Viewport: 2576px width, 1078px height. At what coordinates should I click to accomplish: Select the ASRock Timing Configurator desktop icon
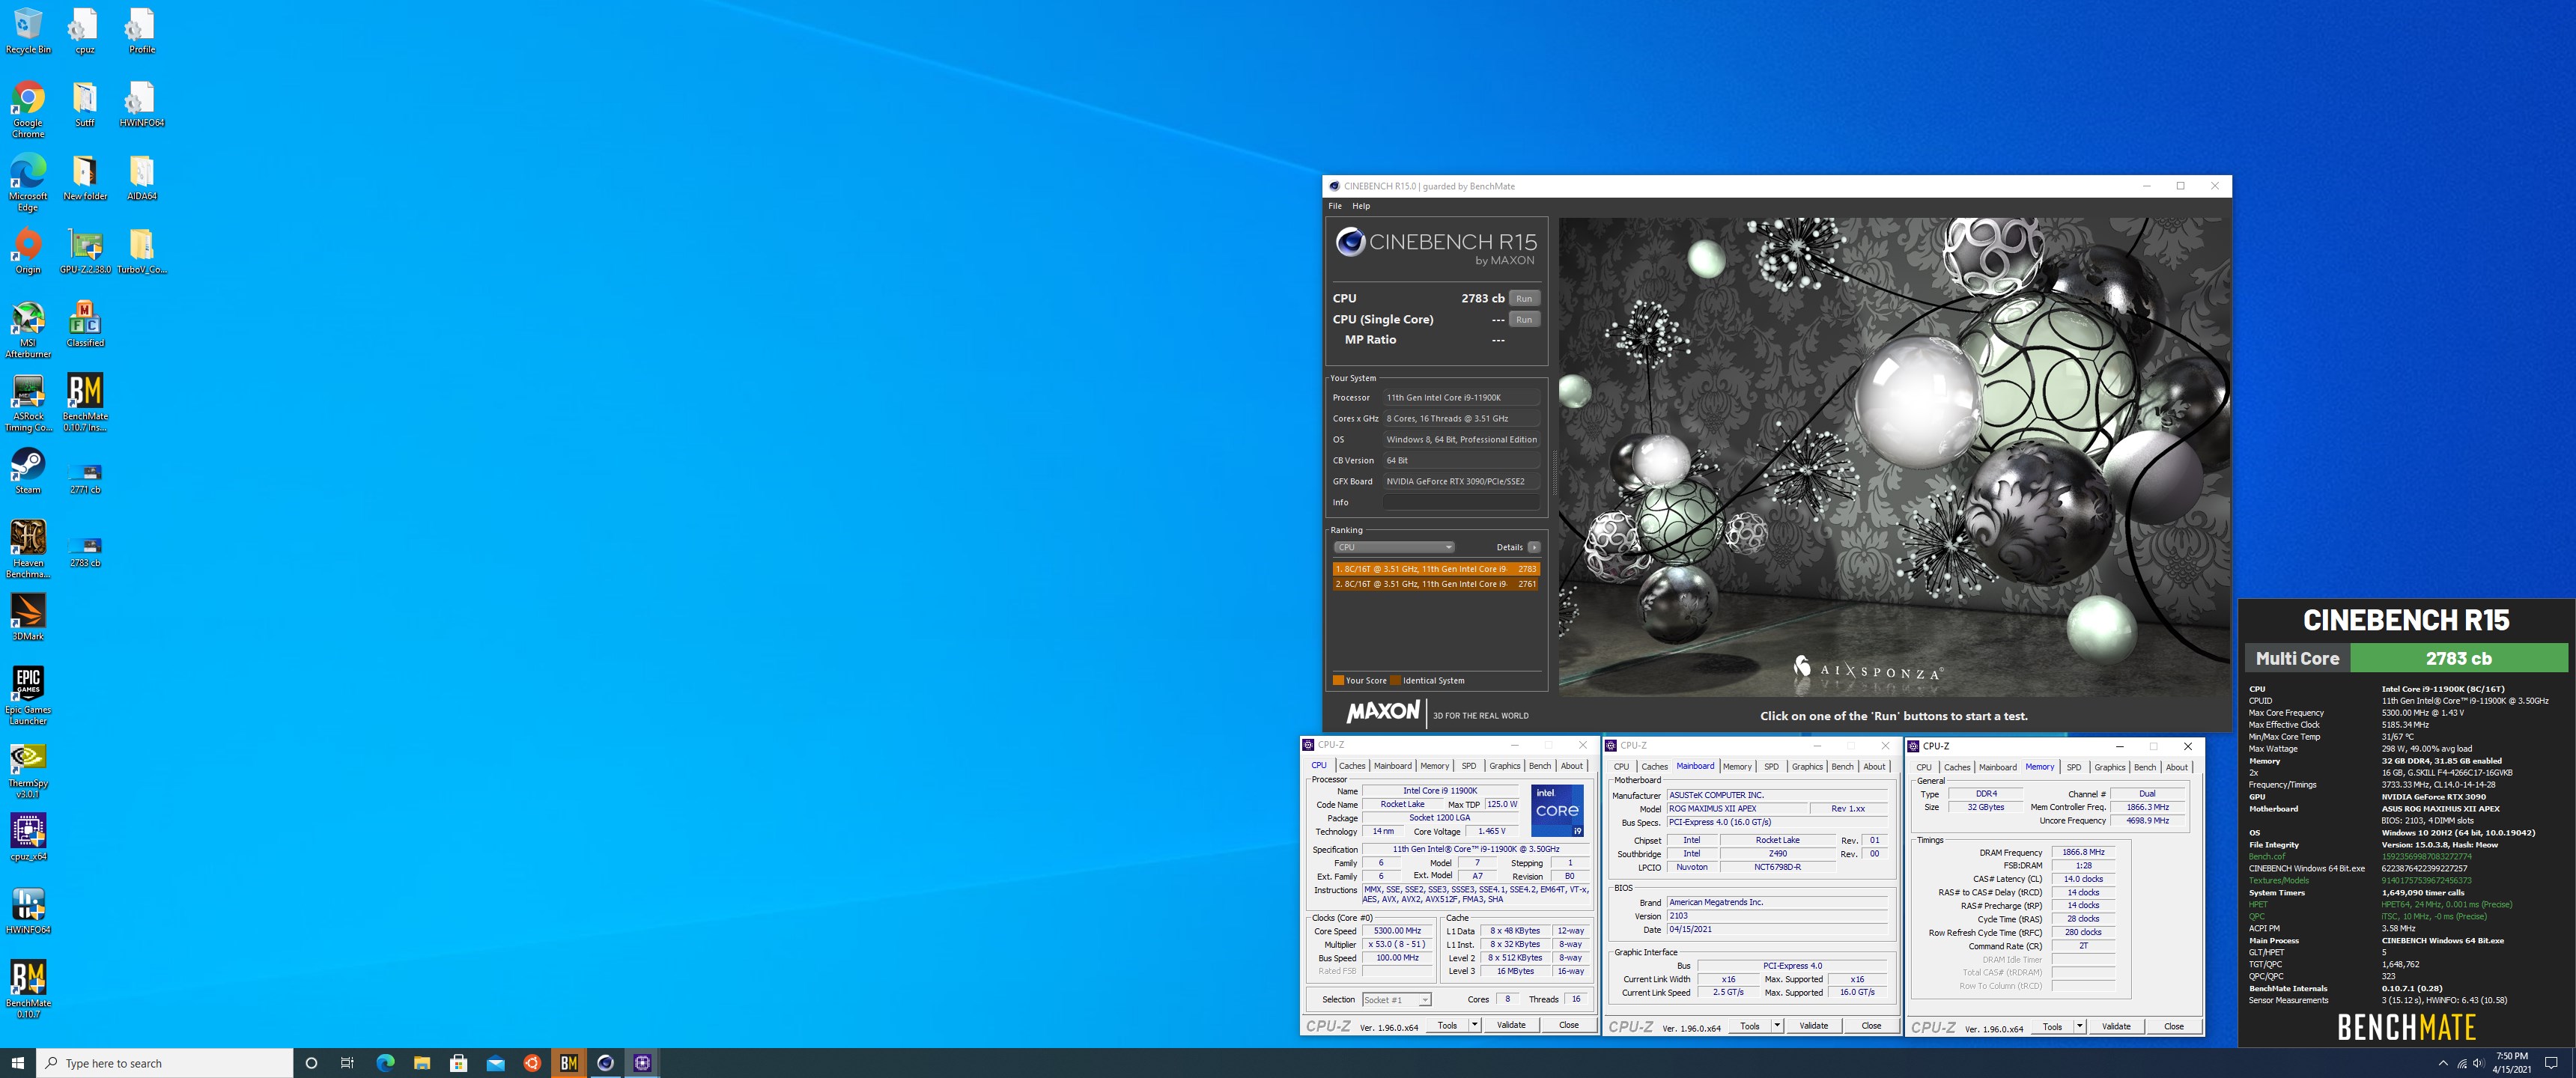[28, 403]
